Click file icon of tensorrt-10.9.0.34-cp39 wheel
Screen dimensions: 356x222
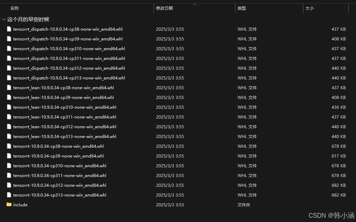click(9, 156)
